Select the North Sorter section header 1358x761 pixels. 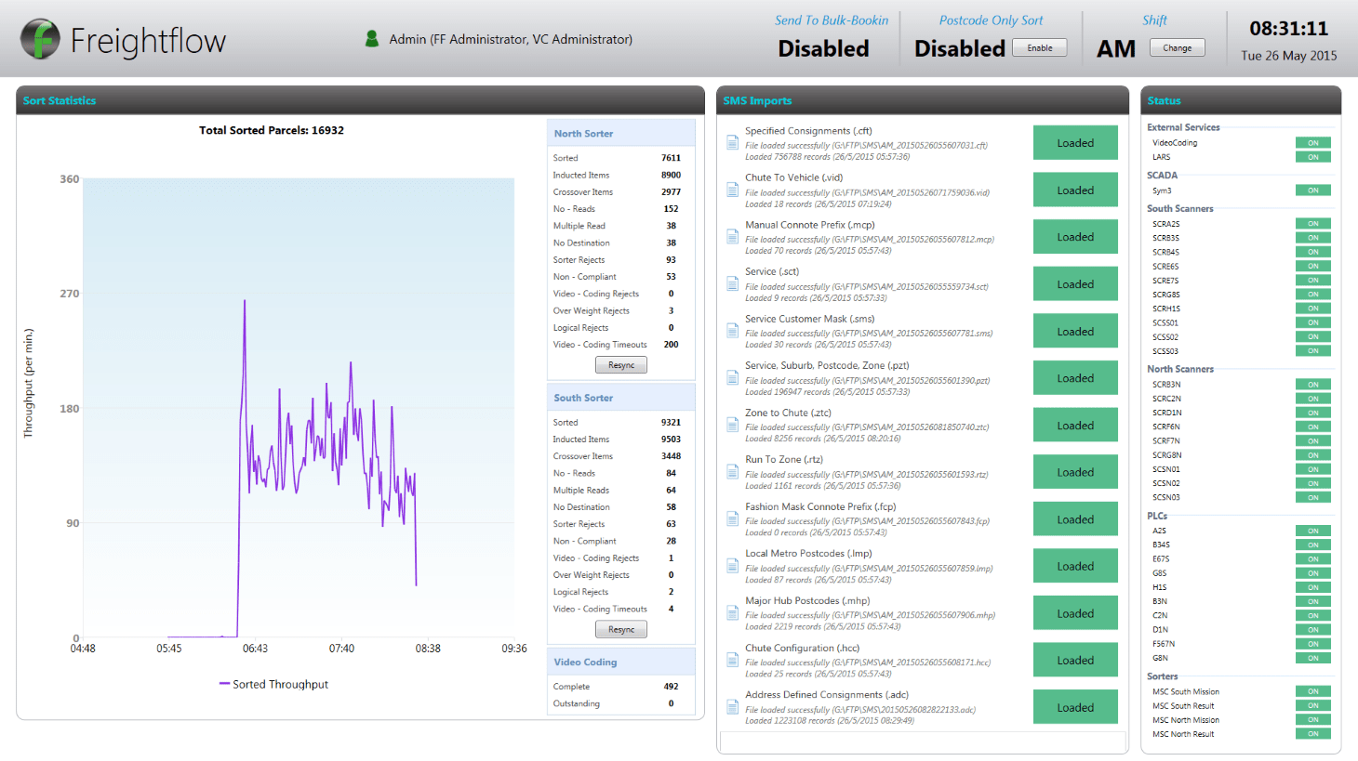(x=620, y=132)
